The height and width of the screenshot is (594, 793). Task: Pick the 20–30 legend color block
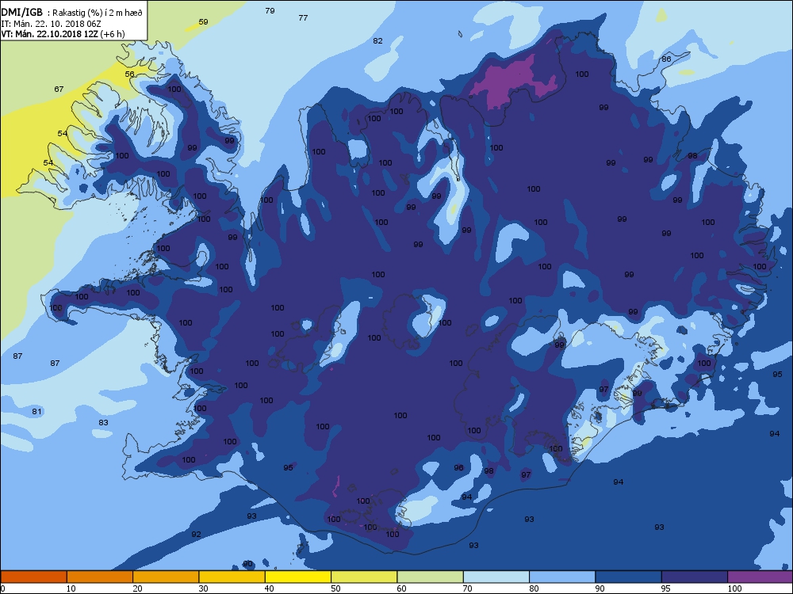click(x=166, y=577)
